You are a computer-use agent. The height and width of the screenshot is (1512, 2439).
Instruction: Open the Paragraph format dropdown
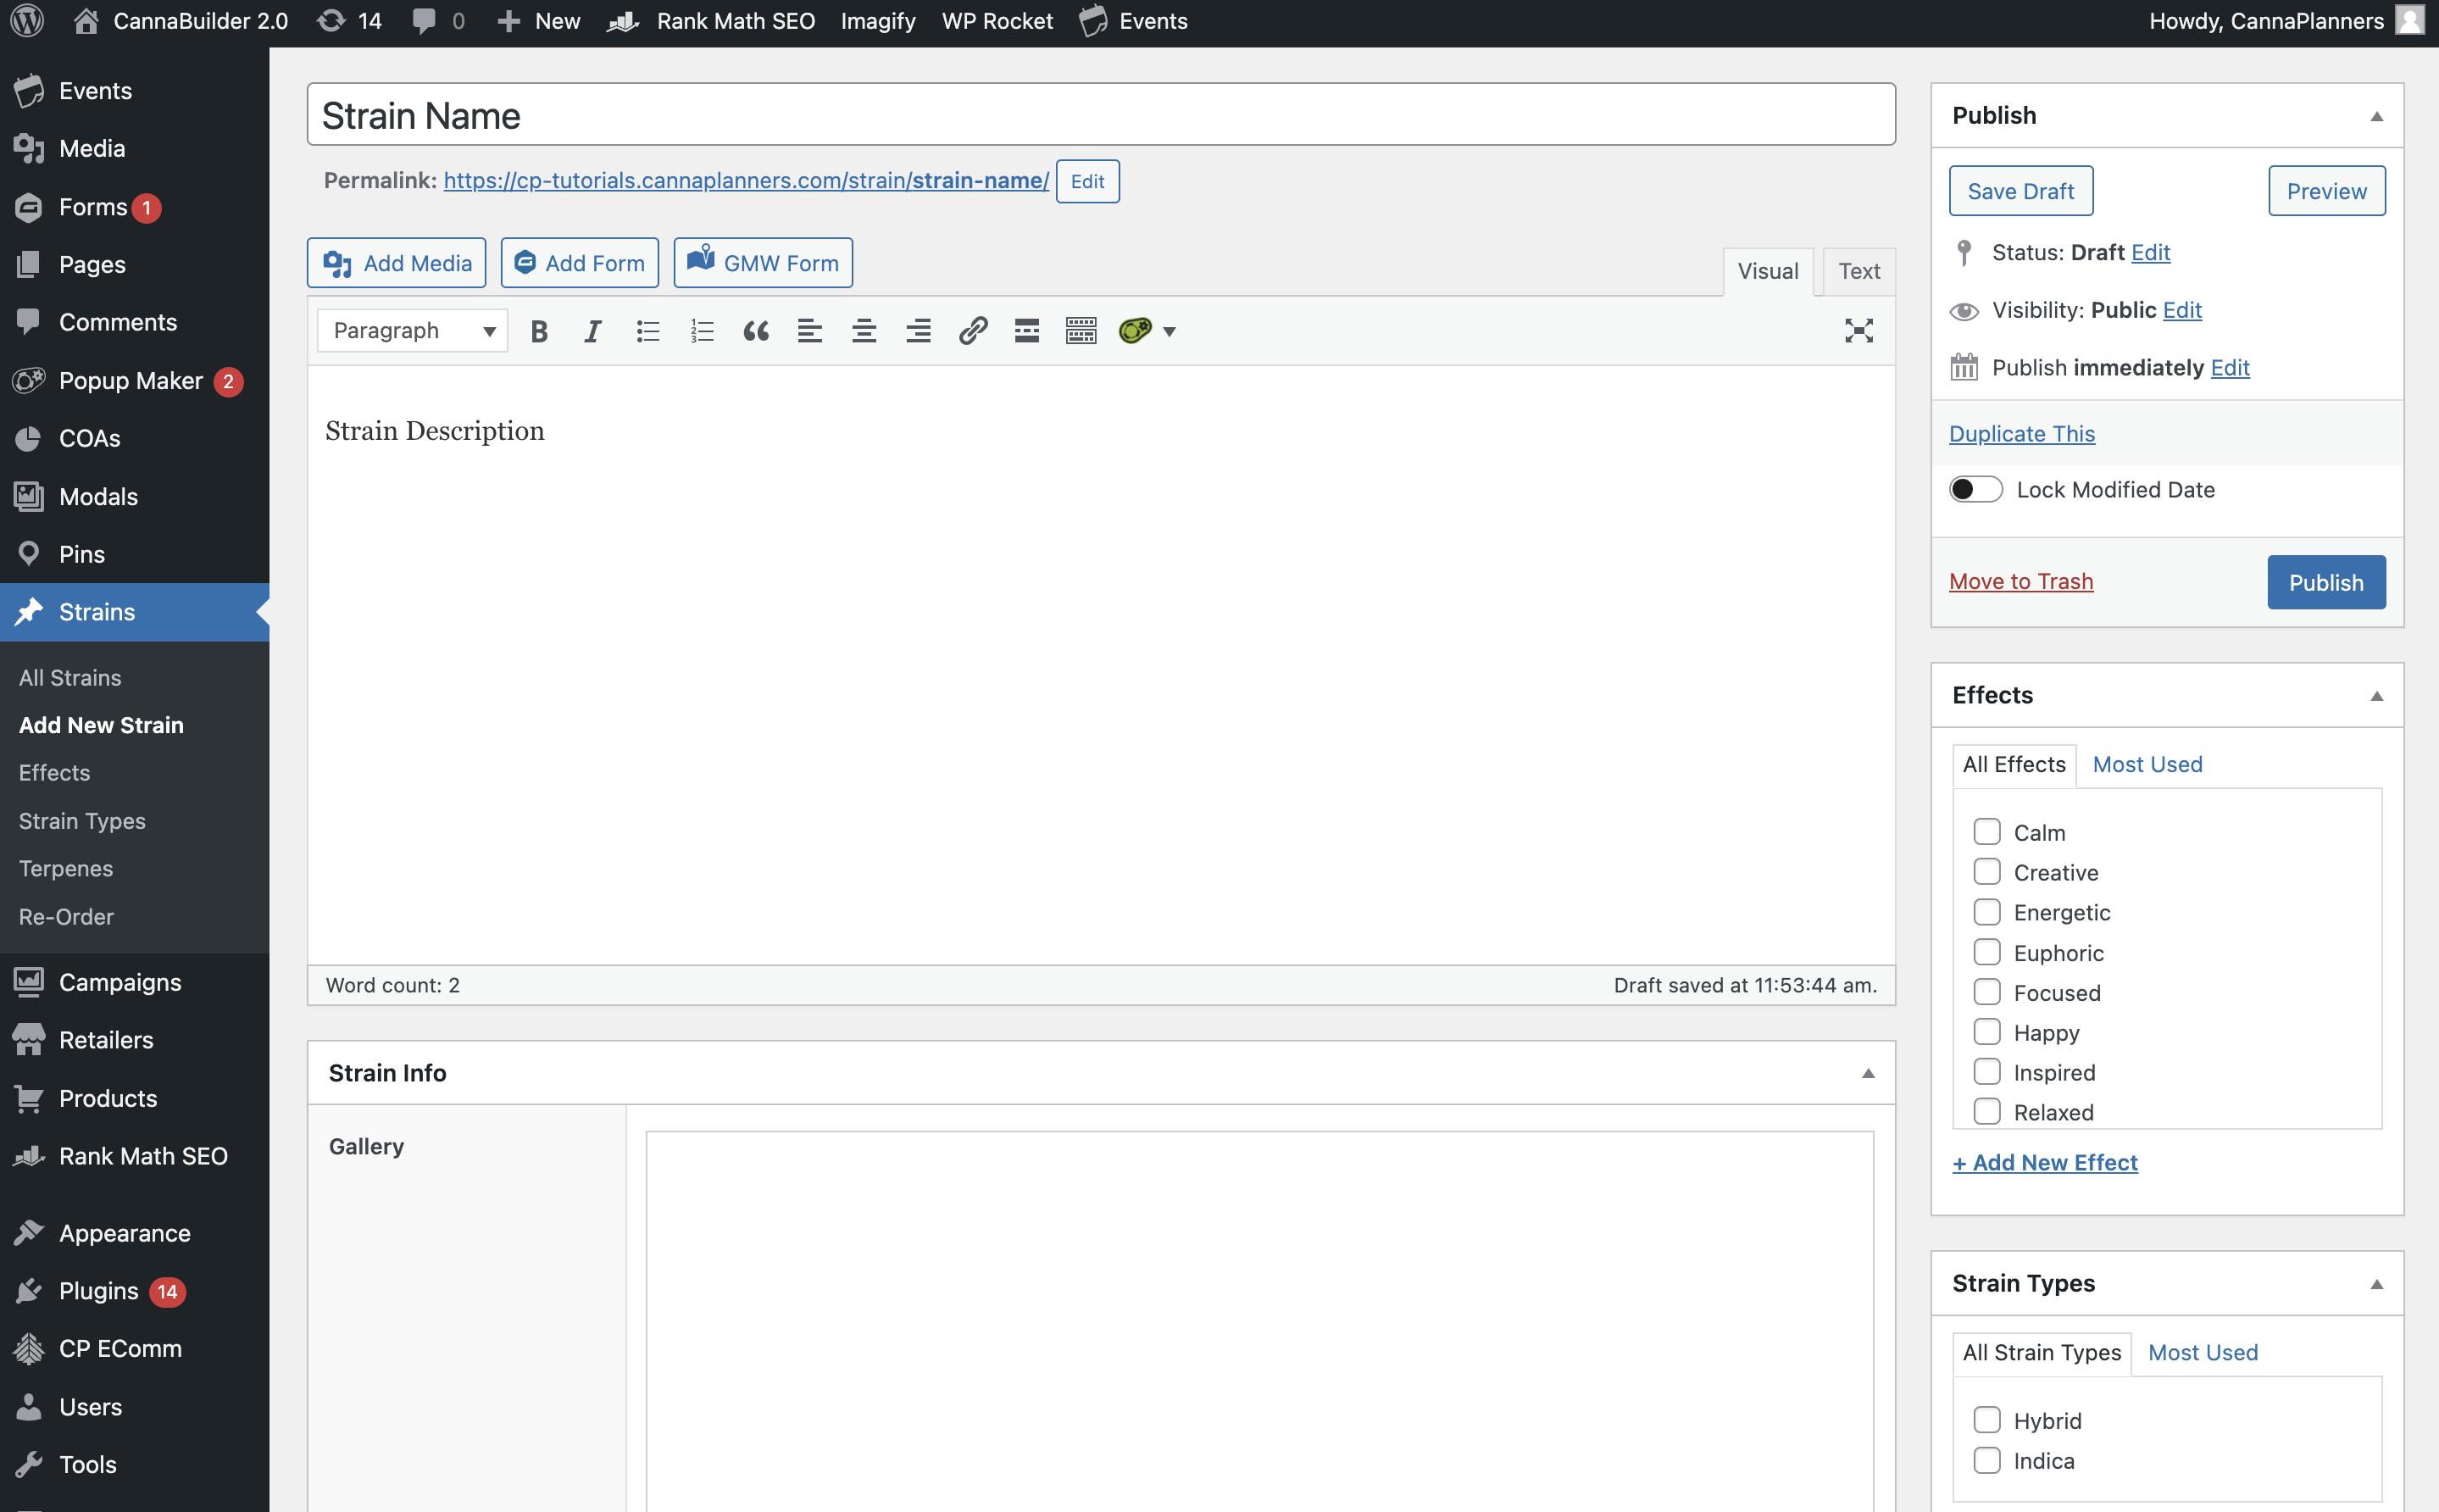(x=413, y=331)
